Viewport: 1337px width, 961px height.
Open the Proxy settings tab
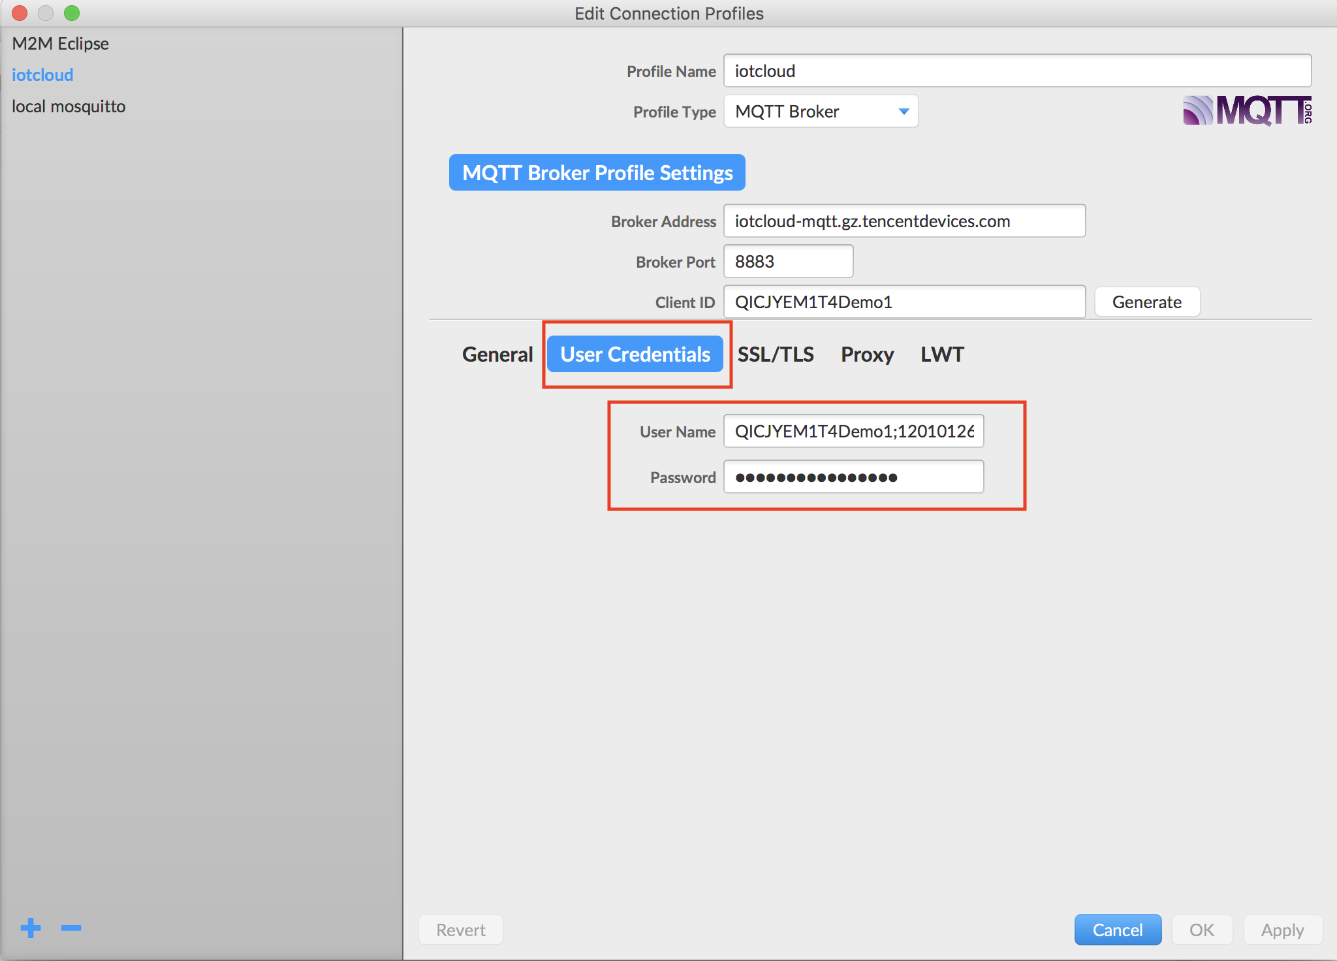(867, 354)
